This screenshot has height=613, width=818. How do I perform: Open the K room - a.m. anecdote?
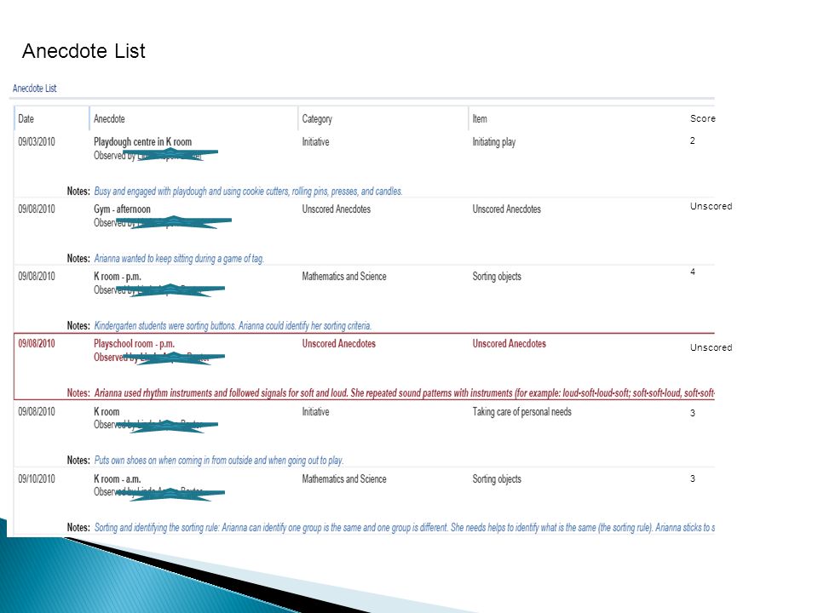(x=117, y=479)
